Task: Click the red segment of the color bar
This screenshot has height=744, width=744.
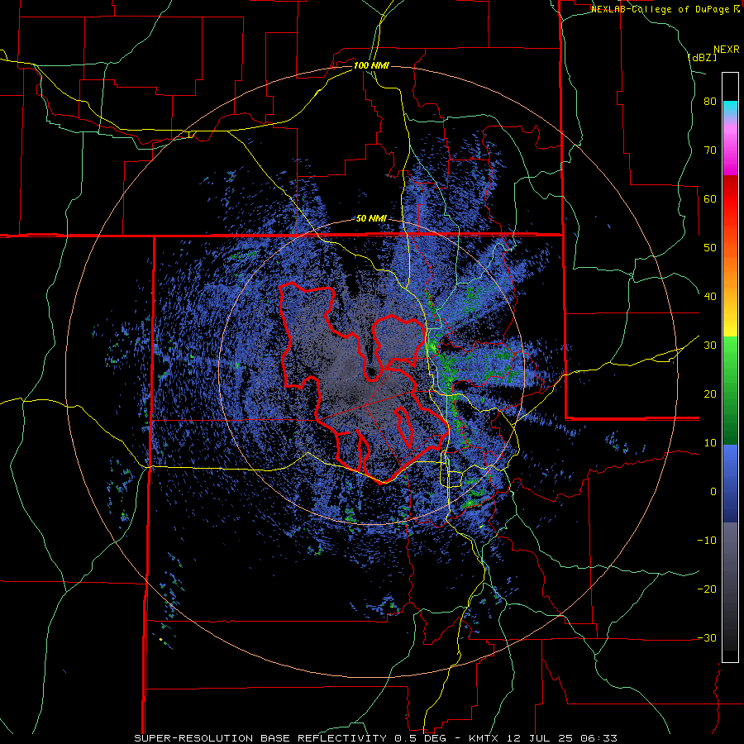Action: 730,199
